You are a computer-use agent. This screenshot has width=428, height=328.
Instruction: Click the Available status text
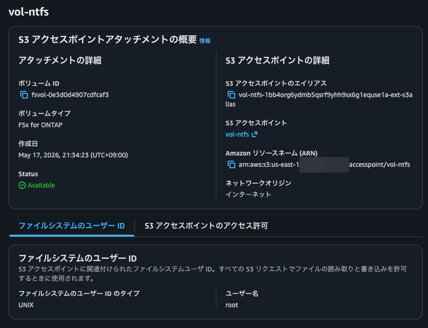click(x=41, y=185)
